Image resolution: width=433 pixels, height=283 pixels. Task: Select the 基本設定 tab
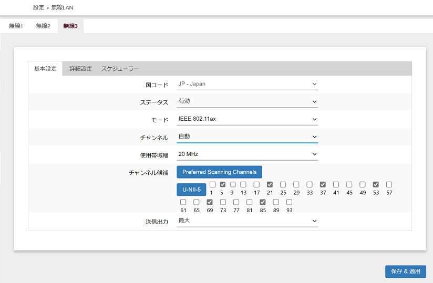pyautogui.click(x=45, y=69)
